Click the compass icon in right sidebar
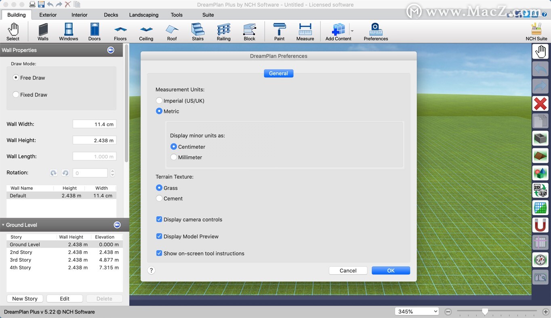The width and height of the screenshot is (551, 318). 540,260
